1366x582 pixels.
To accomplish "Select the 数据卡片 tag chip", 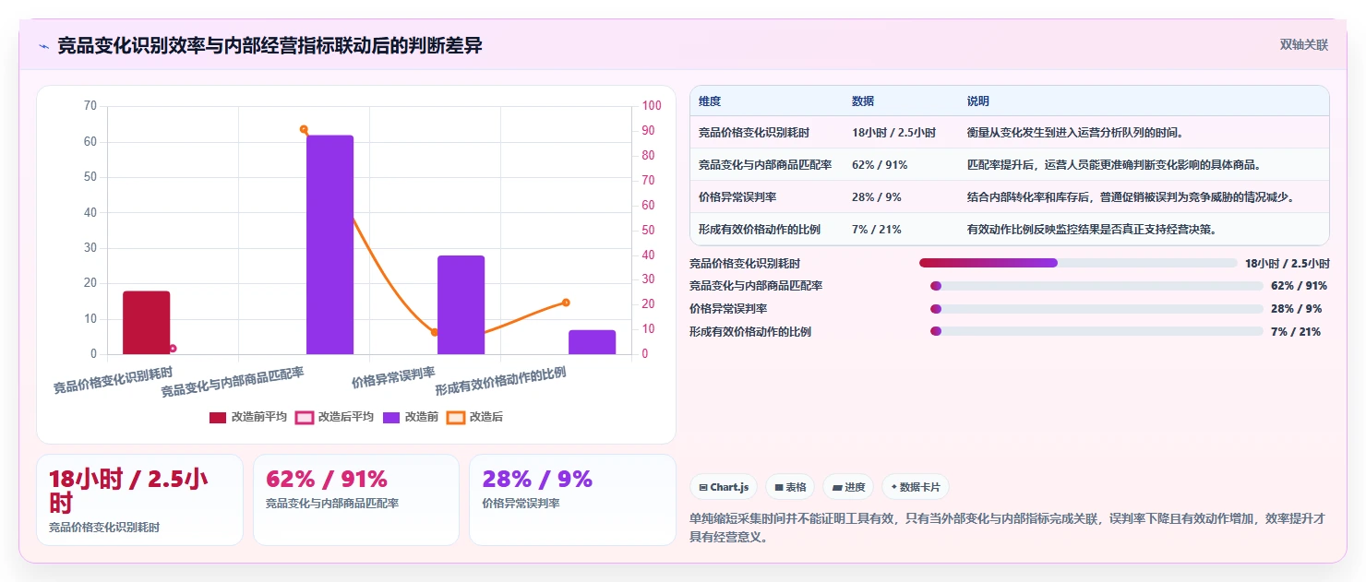I will [x=915, y=487].
